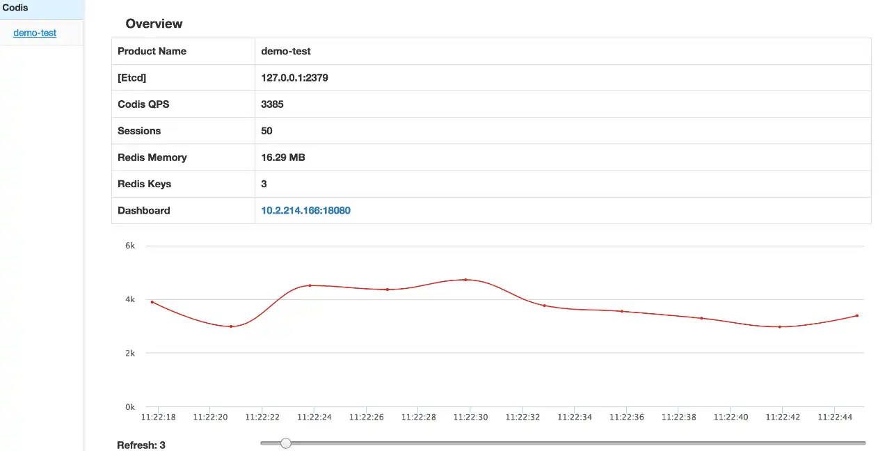Click the 11:22:30 time axis label
The height and width of the screenshot is (451, 894).
[470, 417]
